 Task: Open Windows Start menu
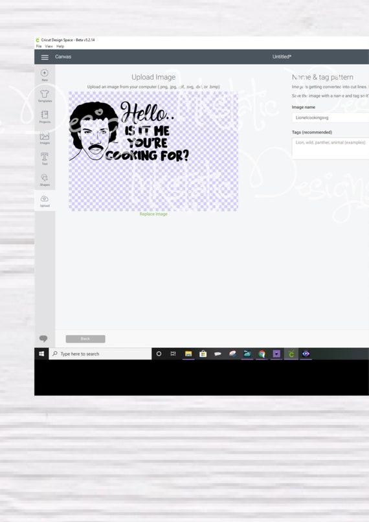tap(41, 354)
